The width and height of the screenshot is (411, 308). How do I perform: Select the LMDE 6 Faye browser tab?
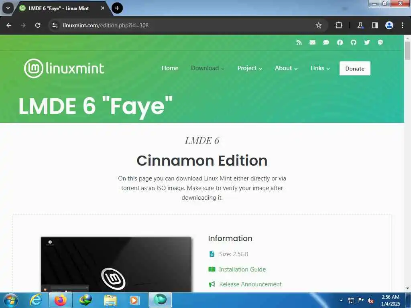pyautogui.click(x=62, y=8)
